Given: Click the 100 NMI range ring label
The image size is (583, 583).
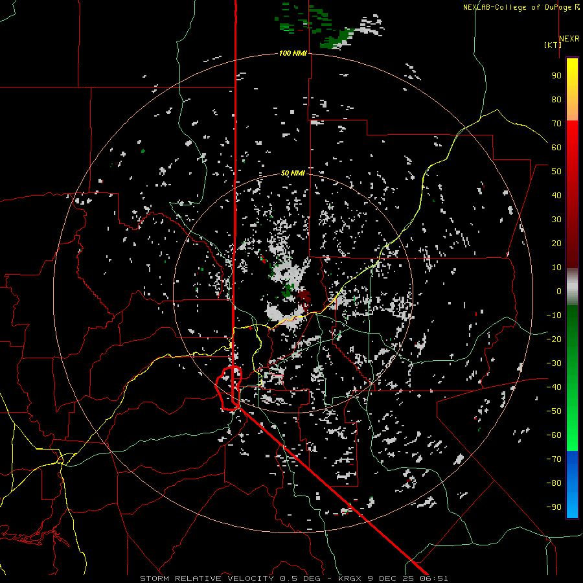Looking at the screenshot, I should (293, 54).
